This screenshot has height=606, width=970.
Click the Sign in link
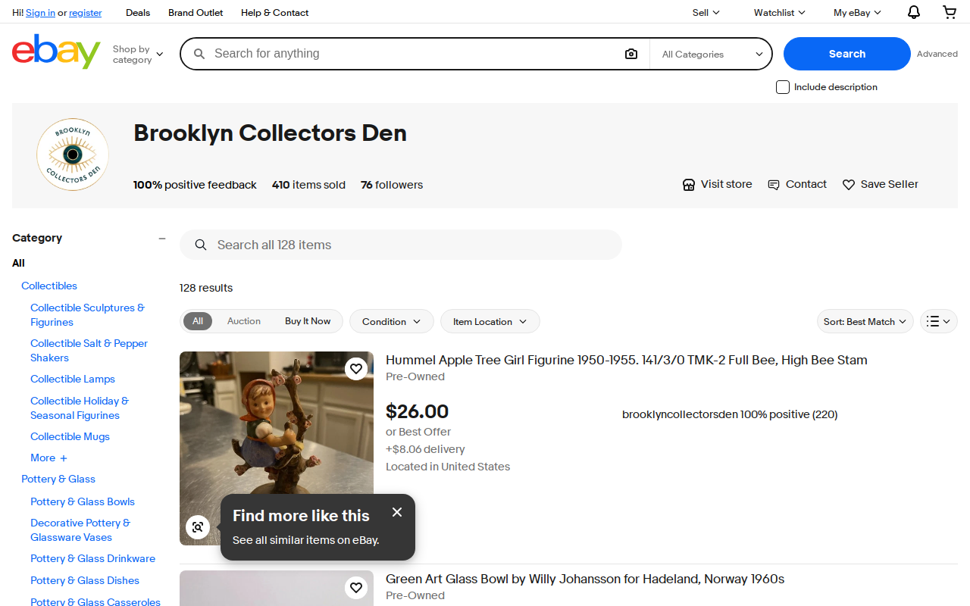(x=40, y=13)
